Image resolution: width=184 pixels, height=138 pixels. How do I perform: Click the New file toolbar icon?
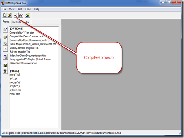5,15
